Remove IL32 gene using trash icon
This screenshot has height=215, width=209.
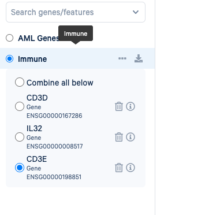pyautogui.click(x=119, y=137)
